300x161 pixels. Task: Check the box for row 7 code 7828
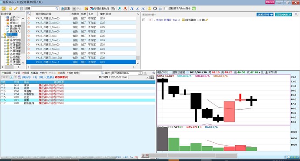[2, 103]
